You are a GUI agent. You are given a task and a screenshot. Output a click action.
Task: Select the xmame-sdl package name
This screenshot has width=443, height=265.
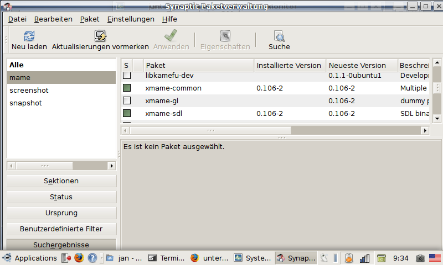(x=163, y=113)
